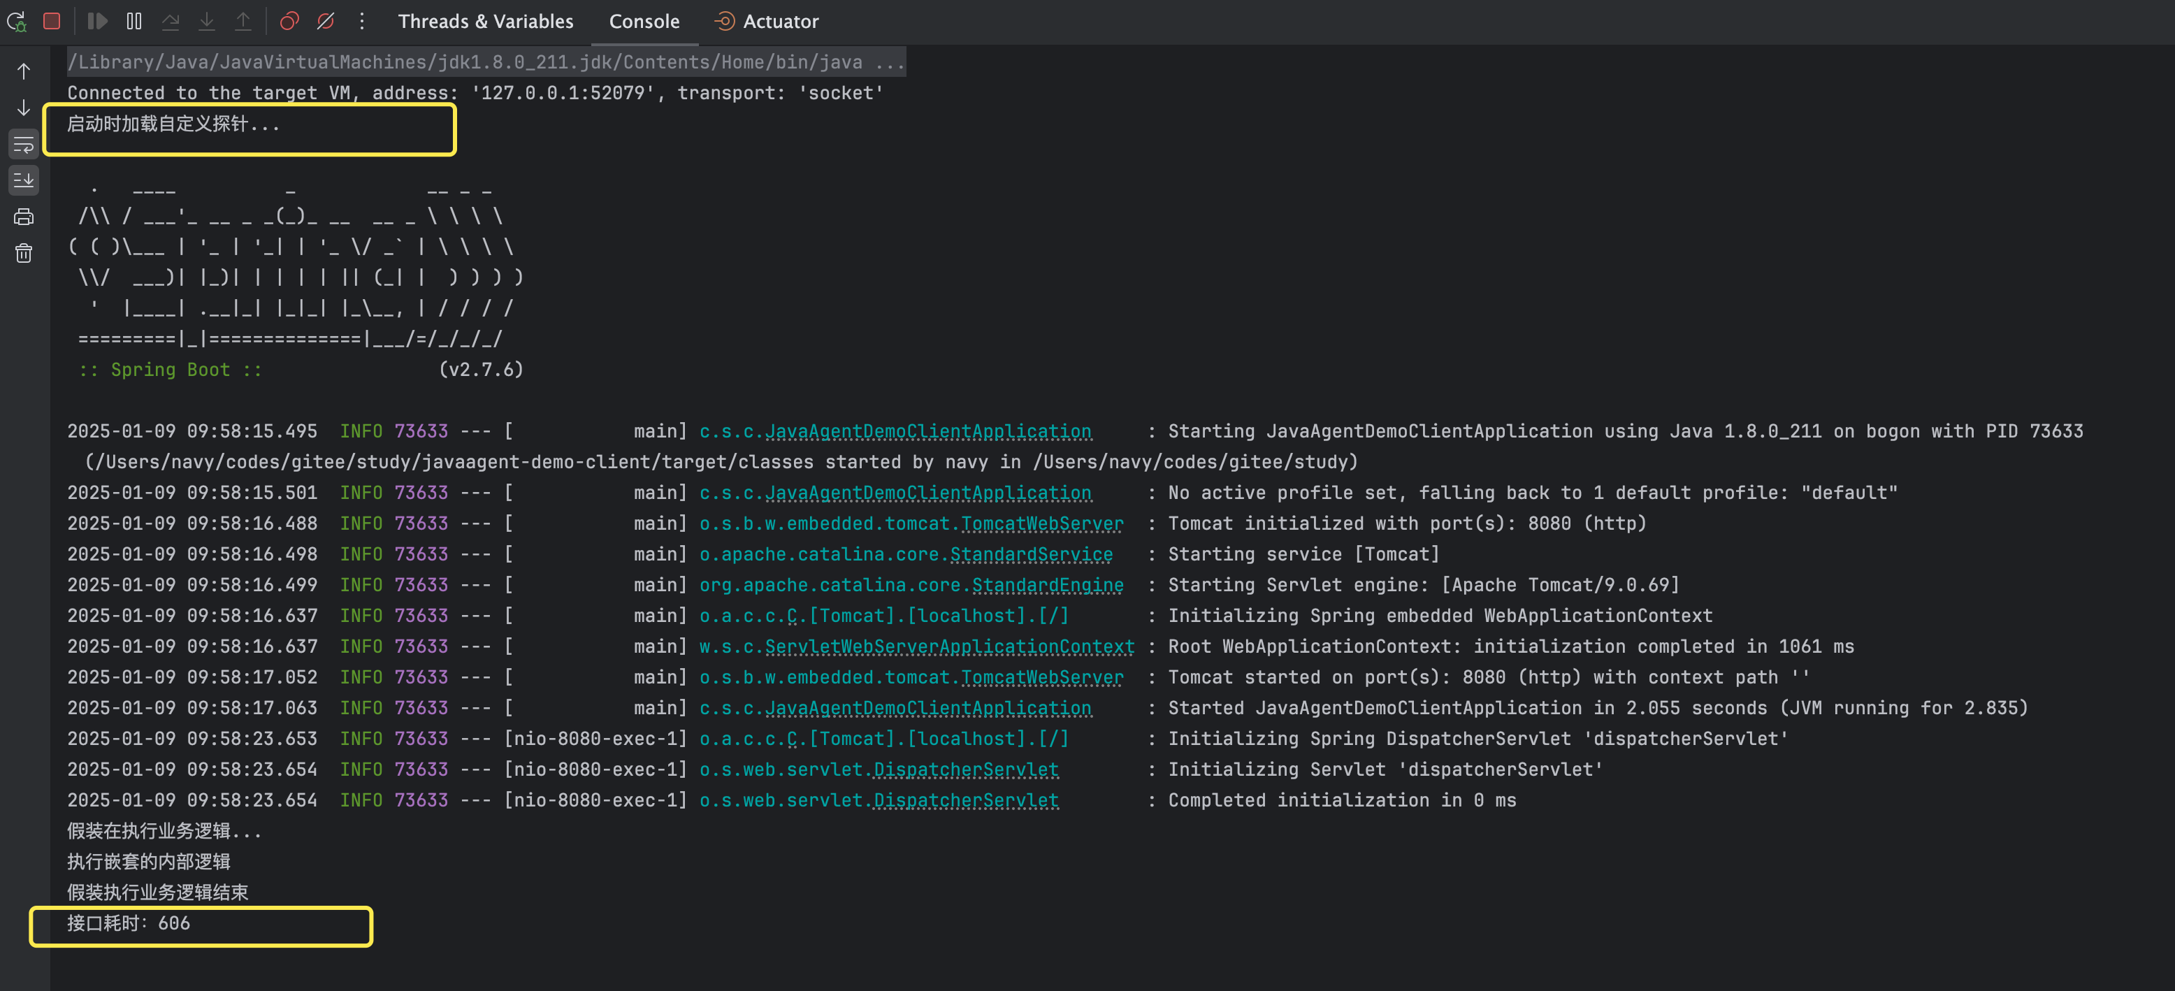
Task: Print the console output
Action: [x=24, y=217]
